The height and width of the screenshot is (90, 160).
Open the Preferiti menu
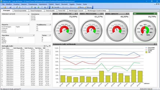coord(51,4)
